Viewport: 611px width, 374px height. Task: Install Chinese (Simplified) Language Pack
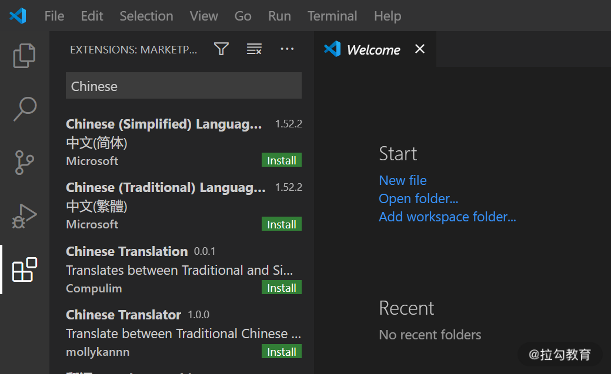pyautogui.click(x=281, y=160)
